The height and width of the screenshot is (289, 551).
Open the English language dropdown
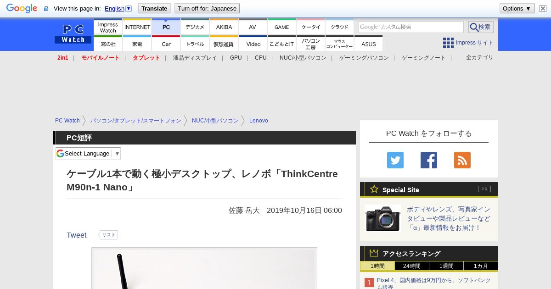(x=118, y=8)
